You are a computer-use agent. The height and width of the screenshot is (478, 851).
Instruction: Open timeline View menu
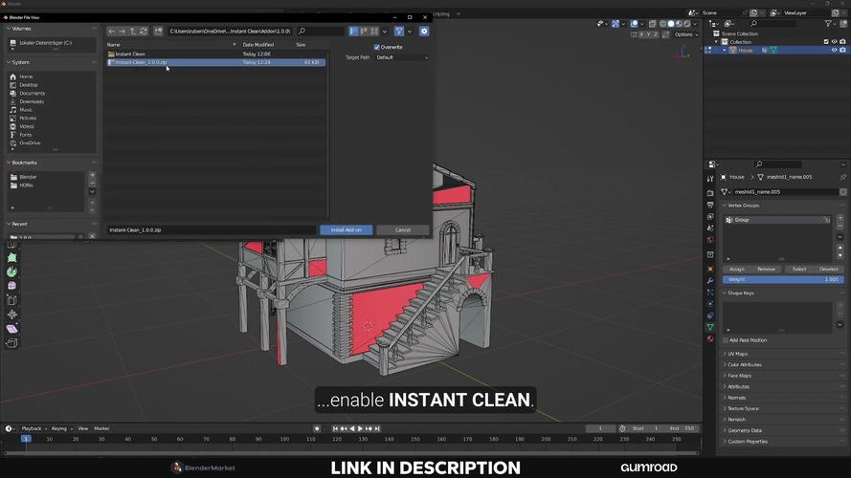(x=82, y=428)
